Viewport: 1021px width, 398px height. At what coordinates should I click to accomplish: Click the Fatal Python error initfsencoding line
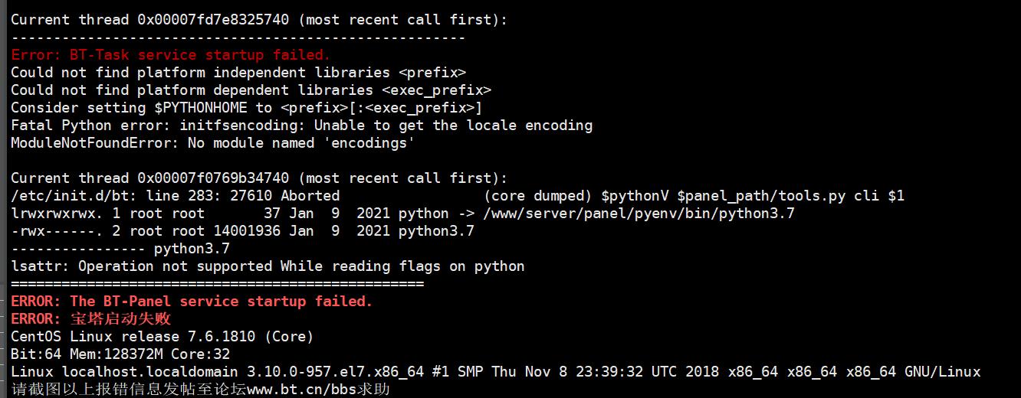pyautogui.click(x=301, y=126)
